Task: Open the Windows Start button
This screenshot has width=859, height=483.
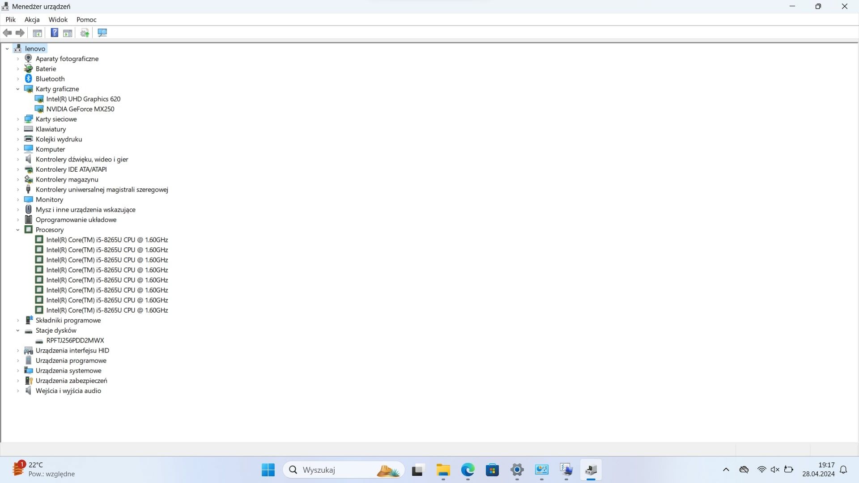Action: [268, 470]
